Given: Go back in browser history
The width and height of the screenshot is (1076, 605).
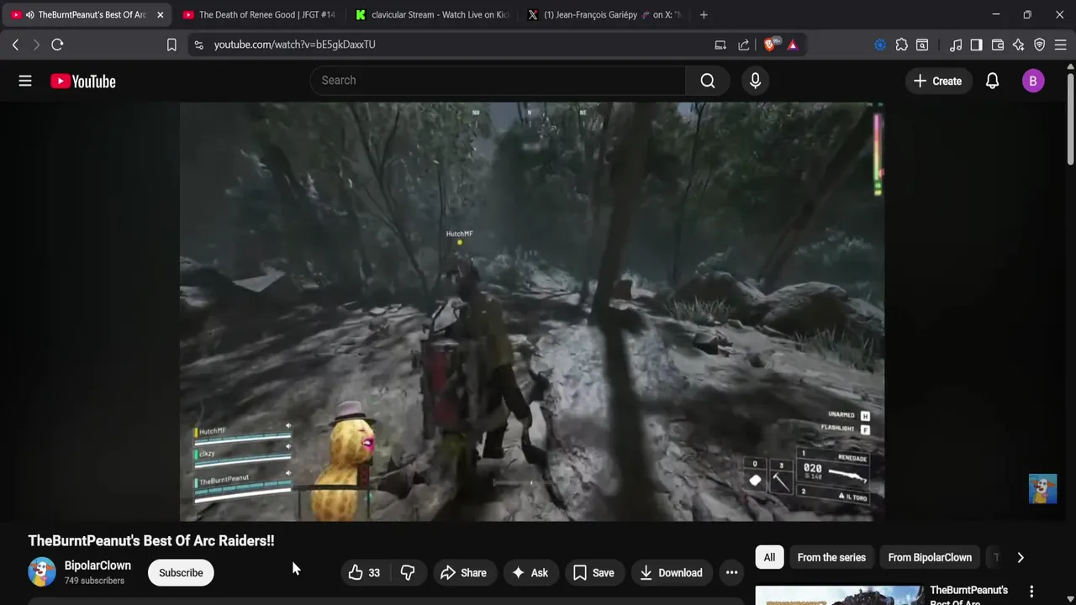Looking at the screenshot, I should [15, 45].
